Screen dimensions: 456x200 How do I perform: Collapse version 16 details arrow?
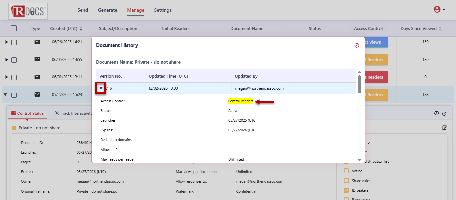(101, 88)
